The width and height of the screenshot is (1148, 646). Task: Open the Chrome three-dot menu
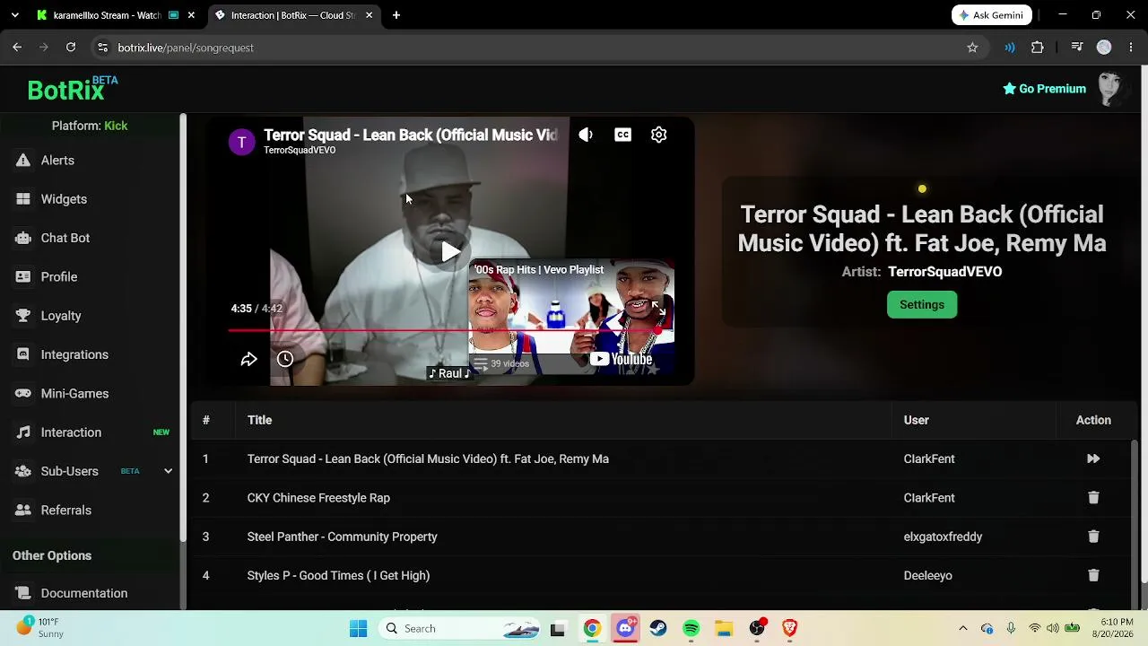[x=1131, y=48]
